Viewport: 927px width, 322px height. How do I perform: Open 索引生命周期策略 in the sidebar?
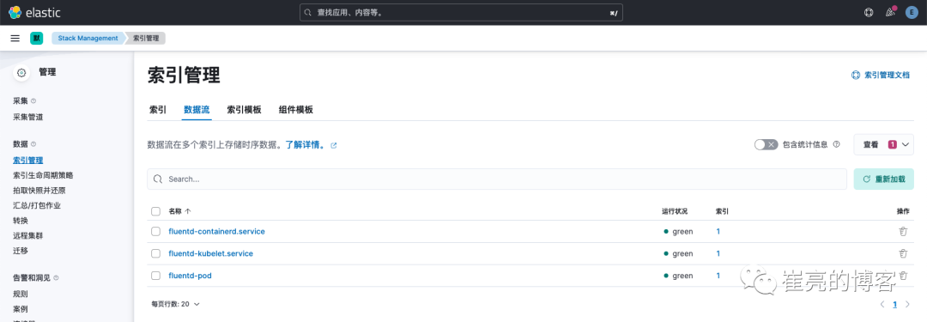[43, 175]
